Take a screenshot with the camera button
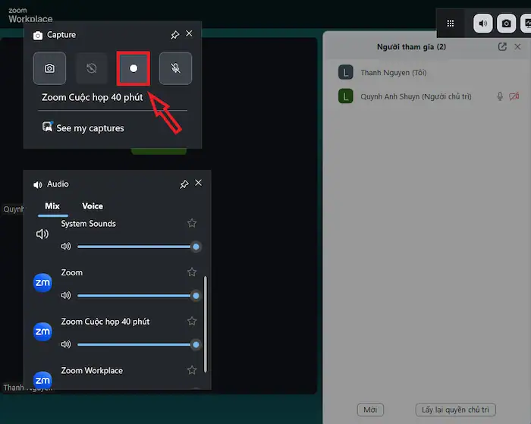This screenshot has width=531, height=424. [49, 68]
